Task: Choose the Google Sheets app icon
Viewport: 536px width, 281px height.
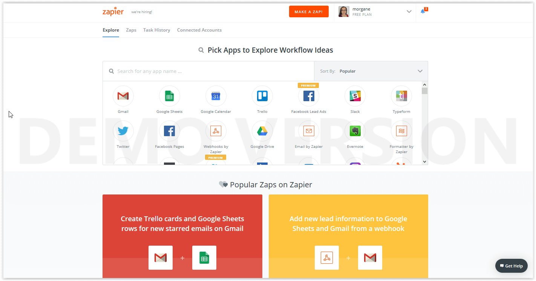Action: [169, 96]
